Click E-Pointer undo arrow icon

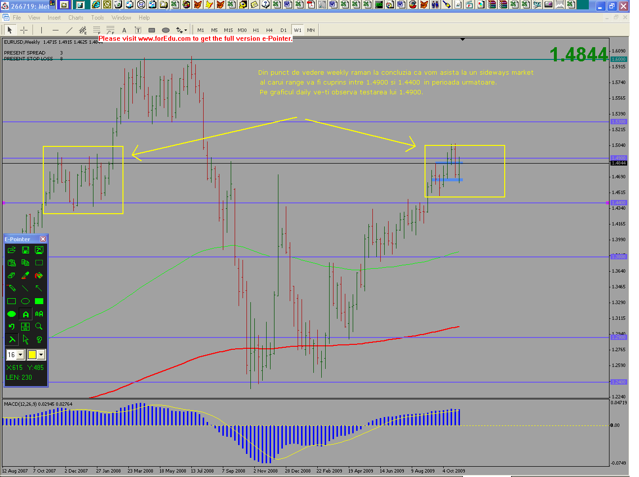12,326
